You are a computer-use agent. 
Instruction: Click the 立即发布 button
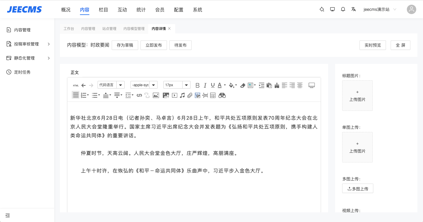coord(154,45)
